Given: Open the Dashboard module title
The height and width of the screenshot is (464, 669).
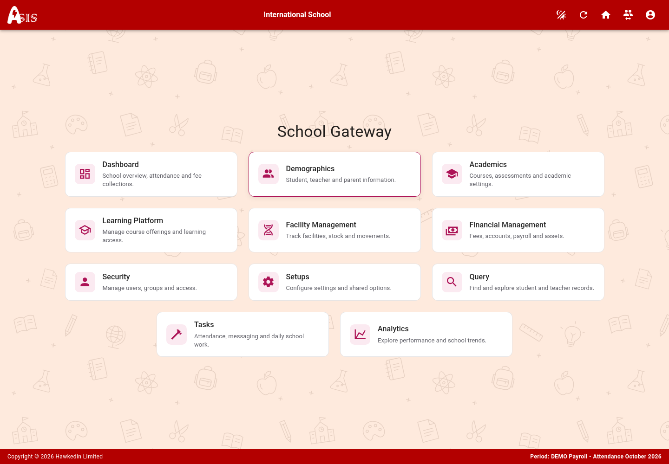Looking at the screenshot, I should click(120, 165).
